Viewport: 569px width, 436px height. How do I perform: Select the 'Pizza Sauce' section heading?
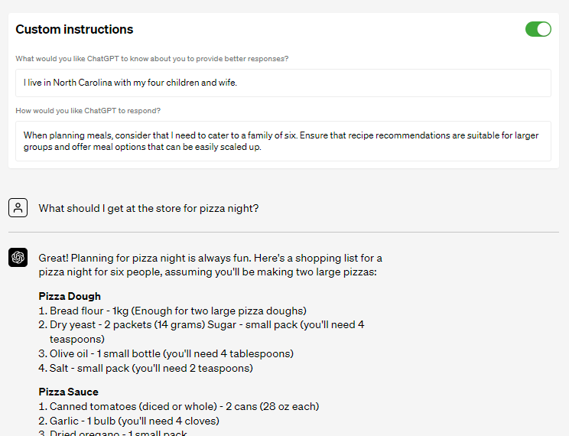[x=68, y=392]
